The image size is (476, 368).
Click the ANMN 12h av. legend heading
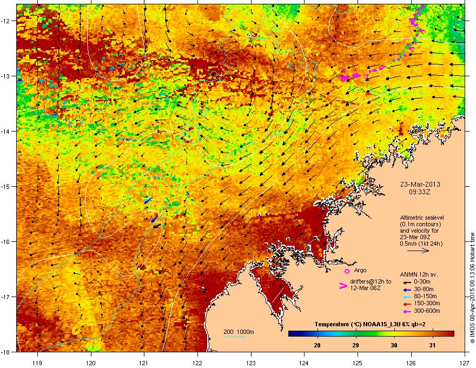point(419,274)
